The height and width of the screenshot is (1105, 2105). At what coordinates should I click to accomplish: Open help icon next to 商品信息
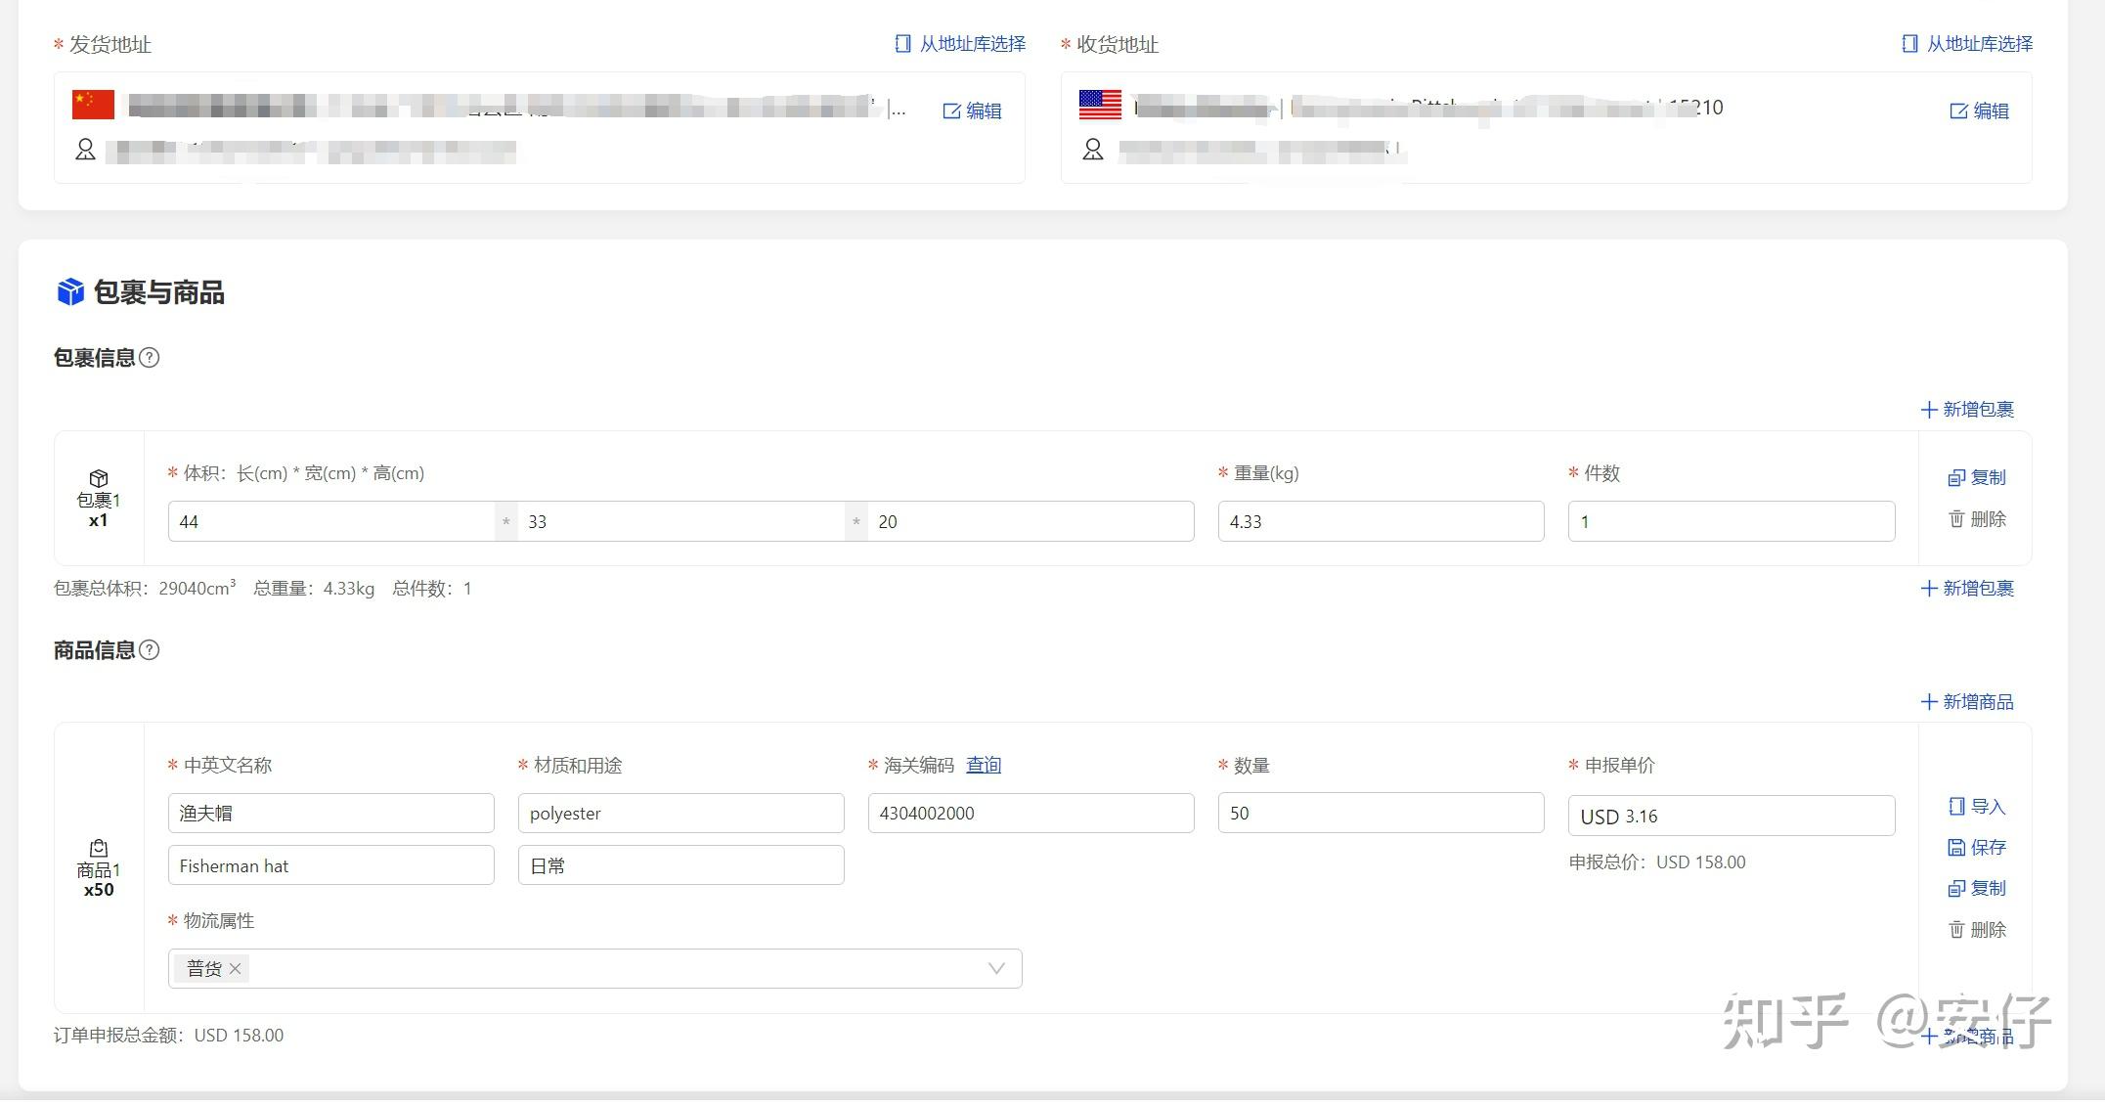[x=150, y=650]
